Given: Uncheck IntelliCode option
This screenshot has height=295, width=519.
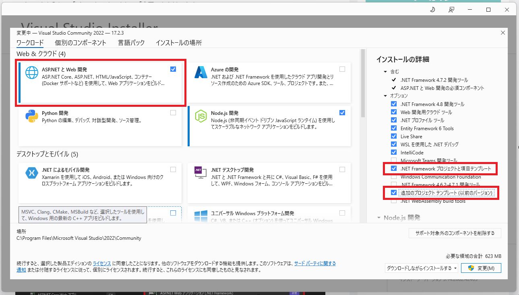Looking at the screenshot, I should pyautogui.click(x=394, y=152).
